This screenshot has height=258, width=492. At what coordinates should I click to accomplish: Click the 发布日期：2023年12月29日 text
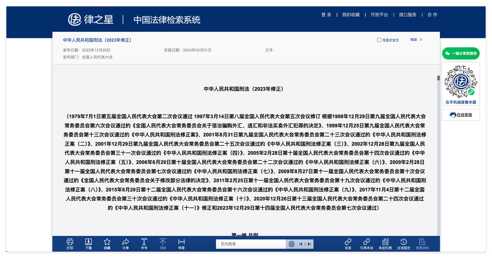click(87, 50)
